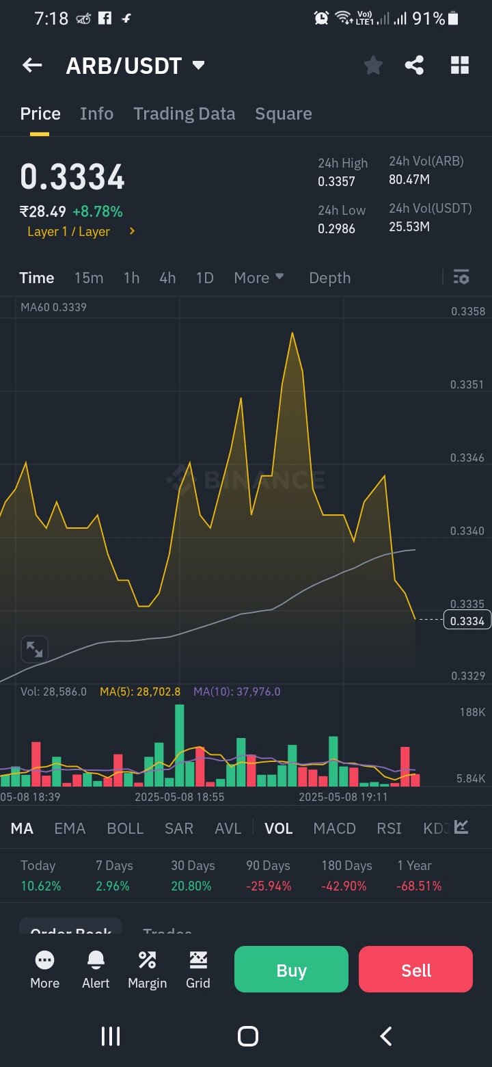Toggle the BOLL indicator

[x=126, y=828]
